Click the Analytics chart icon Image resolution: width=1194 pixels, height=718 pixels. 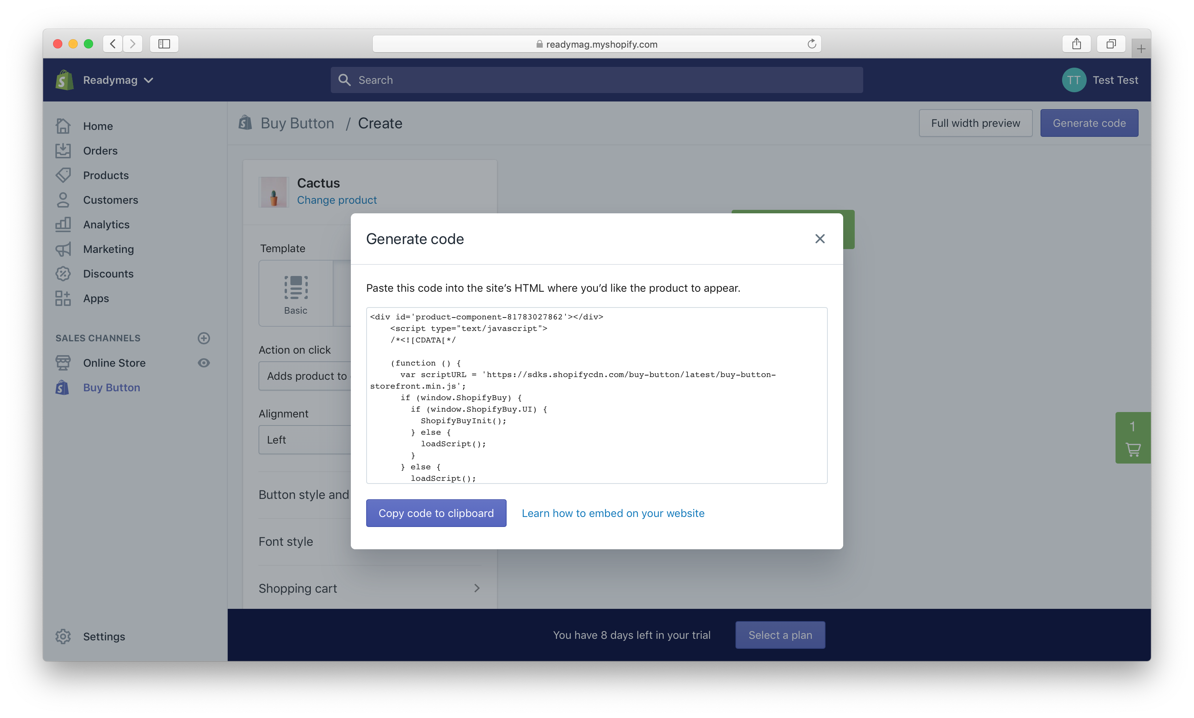click(63, 224)
